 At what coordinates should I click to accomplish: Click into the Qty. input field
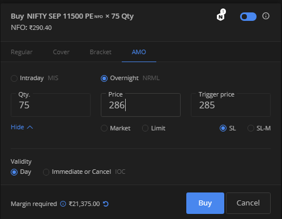click(x=50, y=105)
